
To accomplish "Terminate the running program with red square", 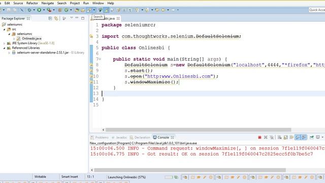I will click(259, 137).
